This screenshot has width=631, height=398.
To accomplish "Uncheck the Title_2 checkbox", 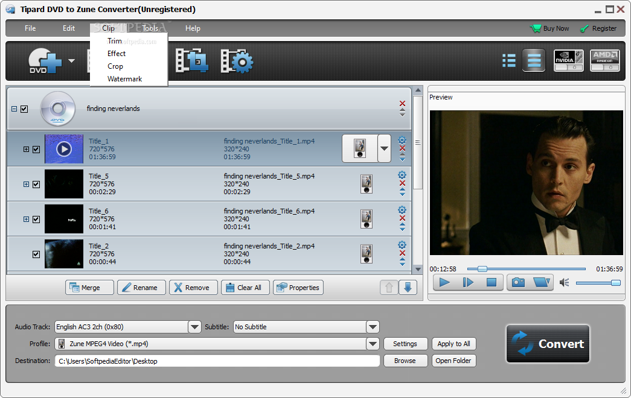I will click(x=36, y=254).
